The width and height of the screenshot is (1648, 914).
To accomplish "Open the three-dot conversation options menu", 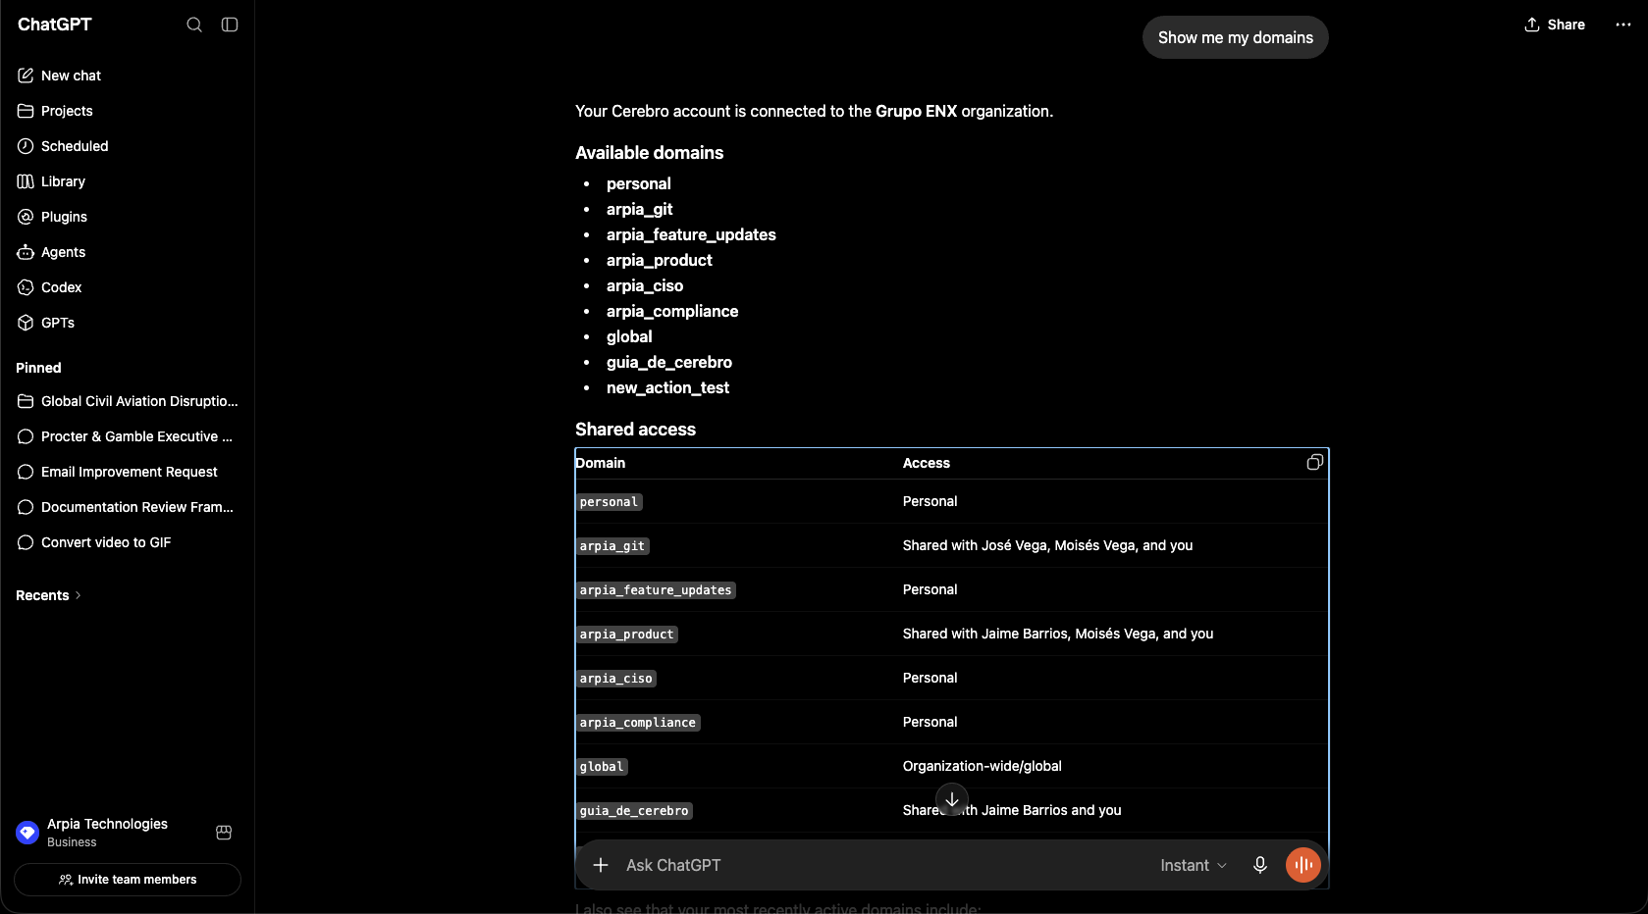I will click(1623, 25).
